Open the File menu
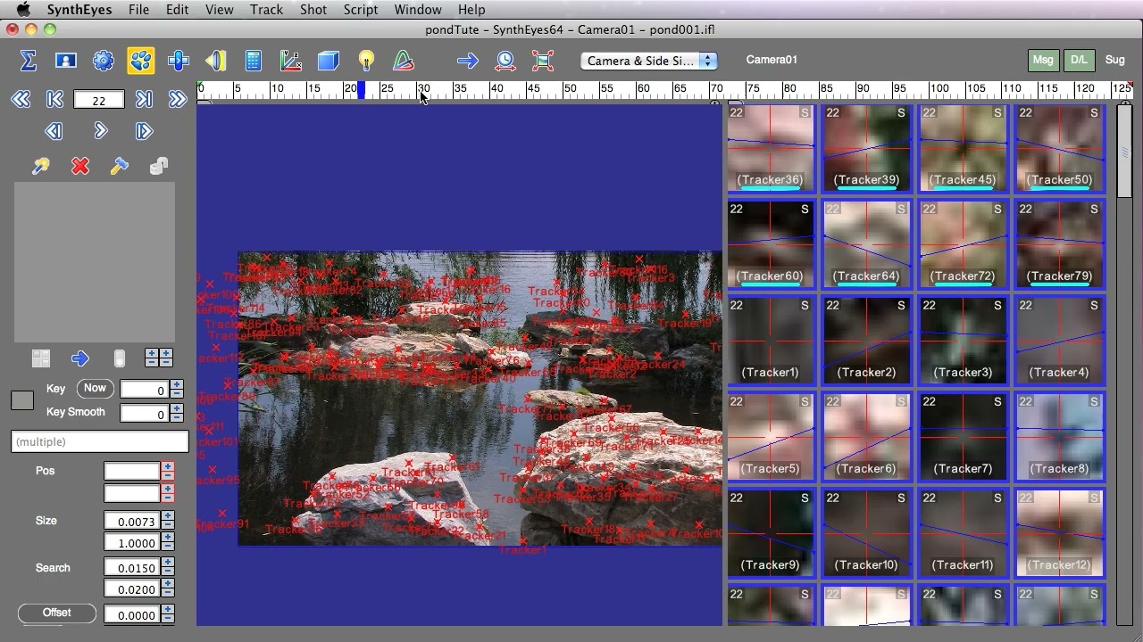 [x=138, y=10]
